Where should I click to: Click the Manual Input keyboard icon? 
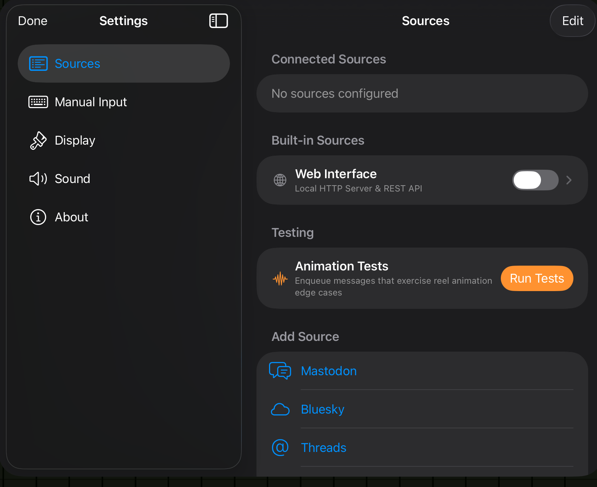coord(38,102)
